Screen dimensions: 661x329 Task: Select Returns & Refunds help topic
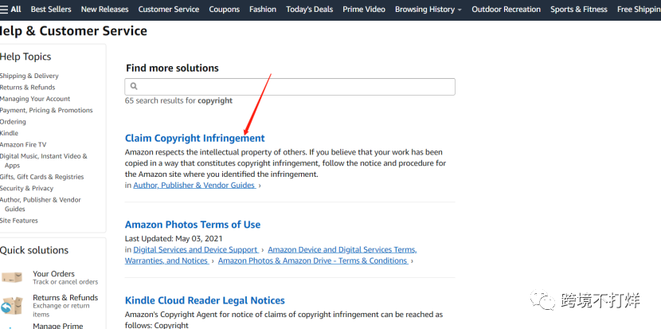(x=27, y=88)
